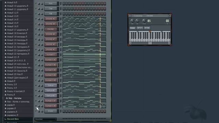Switch to the ПЛАГ tab in channel settings
Image resolution: width=219 pixels, height=123 pixels.
[132, 28]
